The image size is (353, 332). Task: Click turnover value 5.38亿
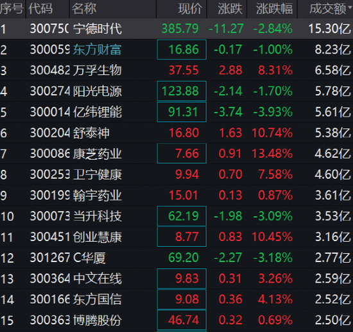332,133
